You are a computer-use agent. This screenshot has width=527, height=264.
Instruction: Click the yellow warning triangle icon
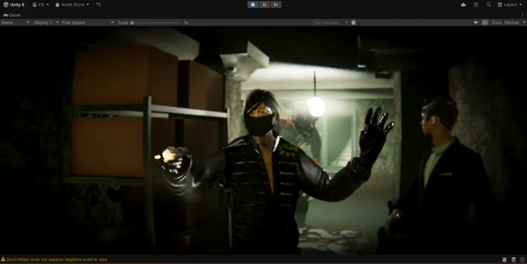(x=3, y=259)
